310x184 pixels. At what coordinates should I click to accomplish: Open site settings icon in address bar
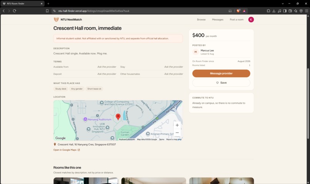[54, 11]
